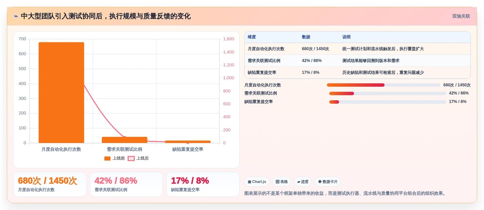Click the pink 上线后 legend swatch
Image resolution: width=484 pixels, height=210 pixels.
click(131, 159)
